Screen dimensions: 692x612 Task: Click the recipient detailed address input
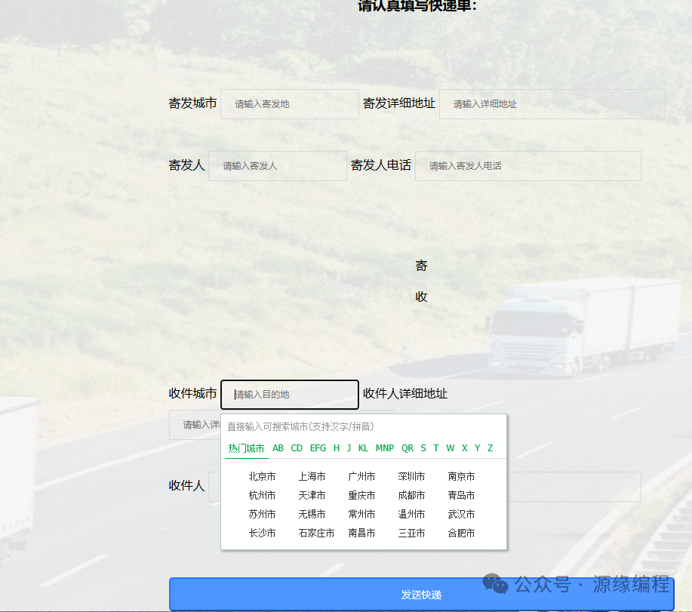pyautogui.click(x=195, y=425)
